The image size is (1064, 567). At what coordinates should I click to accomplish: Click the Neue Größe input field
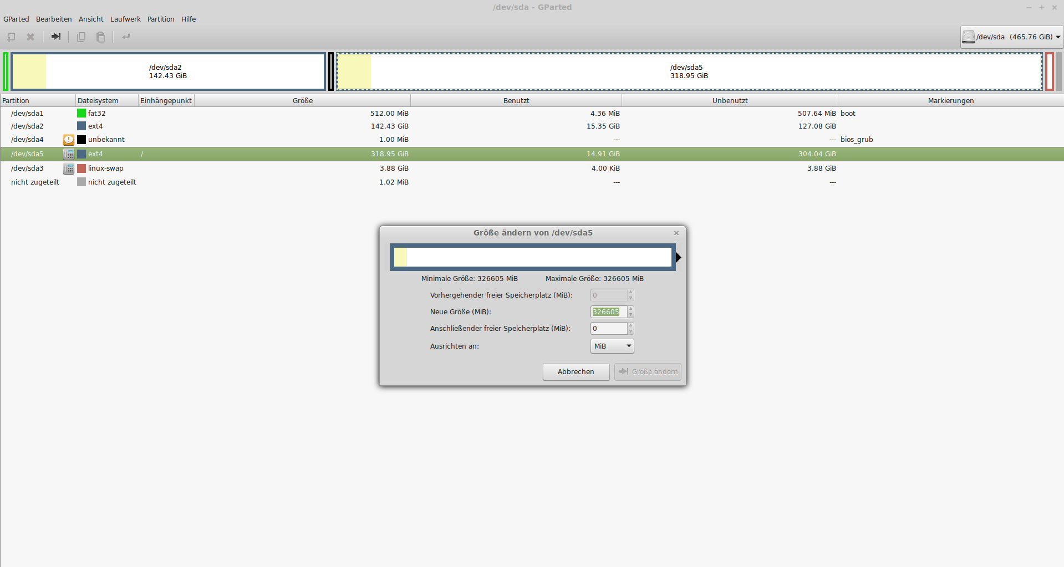609,312
